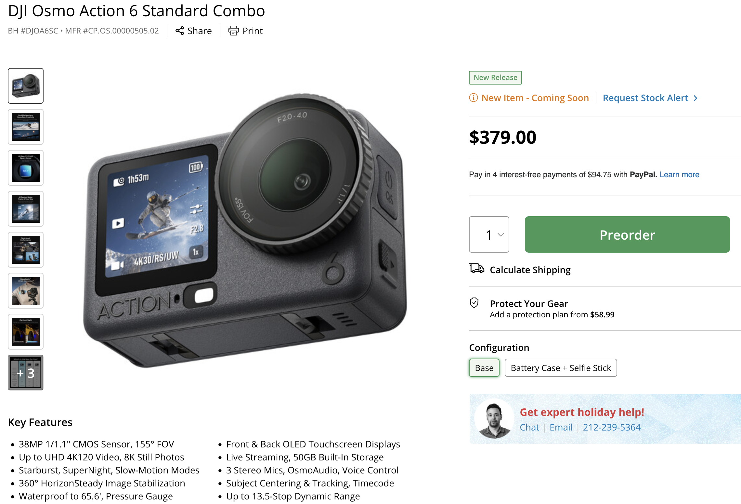Start a Chat with an expert
This screenshot has width=741, height=504.
click(529, 427)
